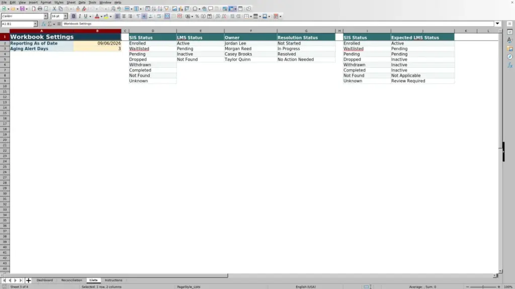Click the Function Wizard fx icon
The height and width of the screenshot is (289, 515).
(44, 24)
